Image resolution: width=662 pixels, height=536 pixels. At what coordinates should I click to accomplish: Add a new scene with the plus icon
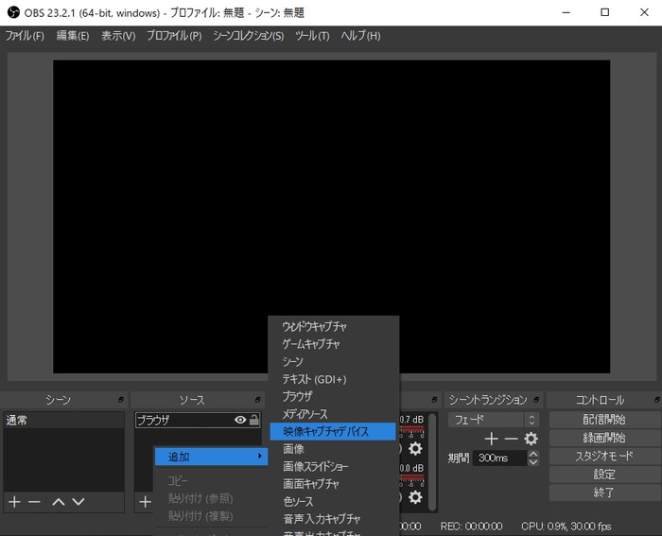pyautogui.click(x=14, y=502)
